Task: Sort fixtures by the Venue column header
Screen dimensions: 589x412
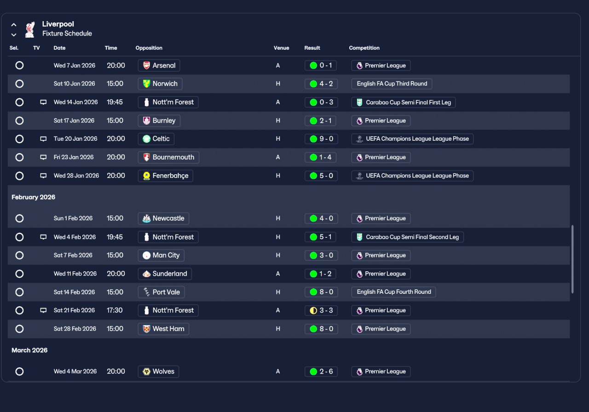Action: pyautogui.click(x=282, y=48)
